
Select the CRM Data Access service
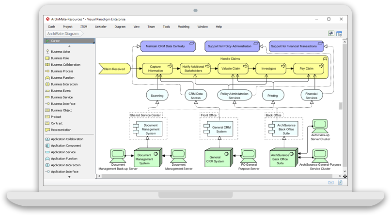pos(196,96)
